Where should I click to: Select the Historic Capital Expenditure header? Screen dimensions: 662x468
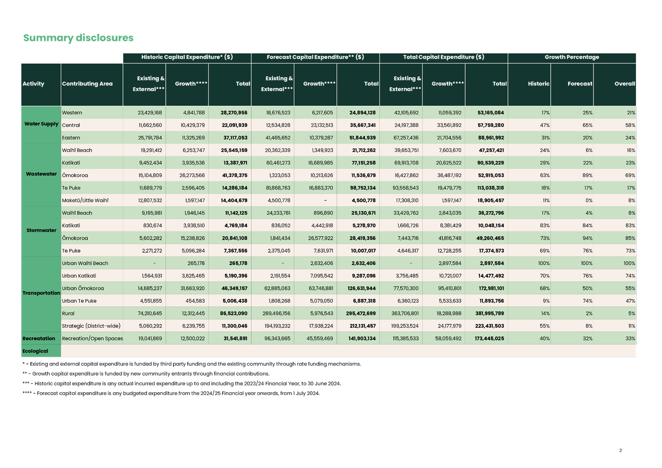pos(187,57)
